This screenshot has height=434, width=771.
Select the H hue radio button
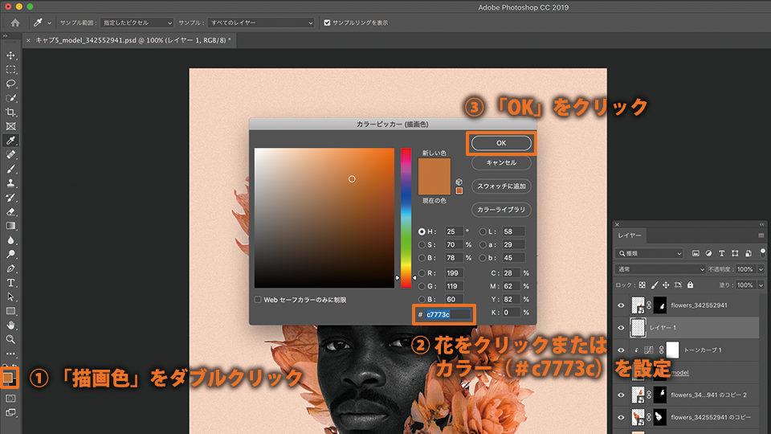422,231
